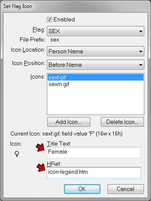
Task: Toggle the Enabled checkbox
Action: (49, 20)
